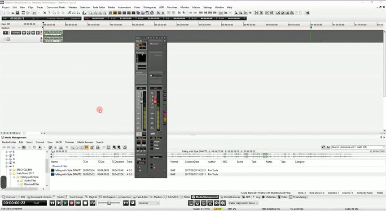Click the mixer strip's panning square

pyautogui.click(x=141, y=58)
